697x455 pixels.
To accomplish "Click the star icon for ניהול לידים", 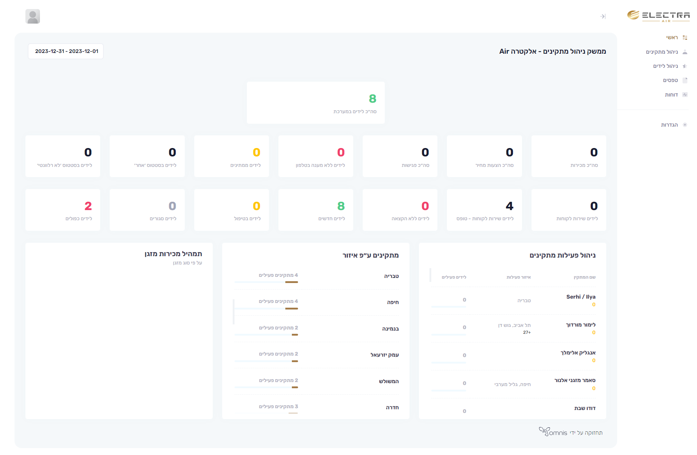I will (x=685, y=66).
